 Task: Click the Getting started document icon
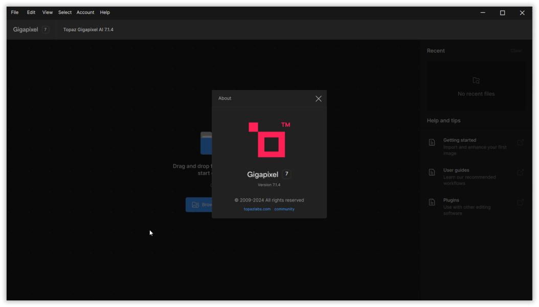coord(432,142)
